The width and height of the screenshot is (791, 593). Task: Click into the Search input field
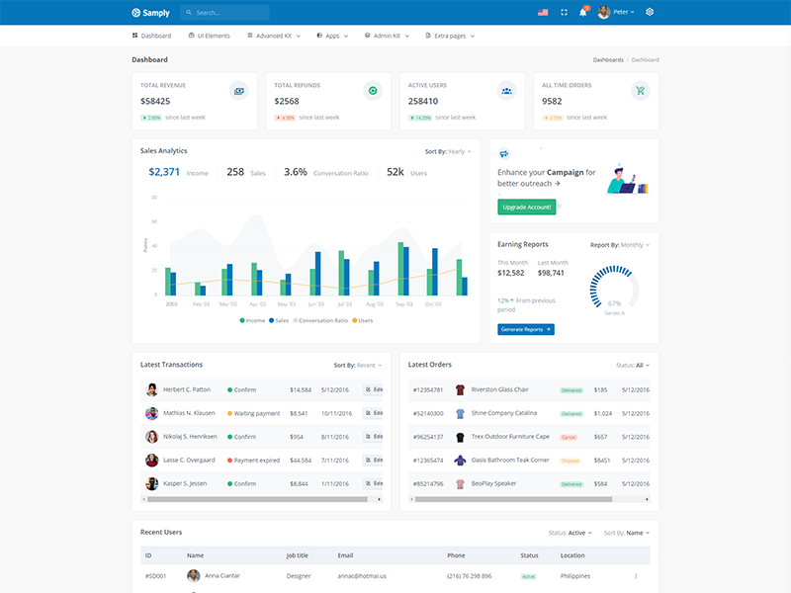click(x=224, y=12)
